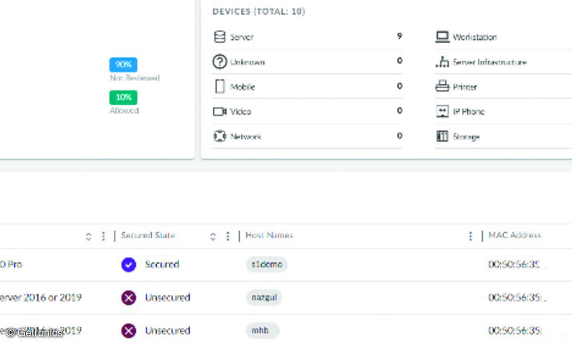Open the Secured State column options menu

click(227, 236)
